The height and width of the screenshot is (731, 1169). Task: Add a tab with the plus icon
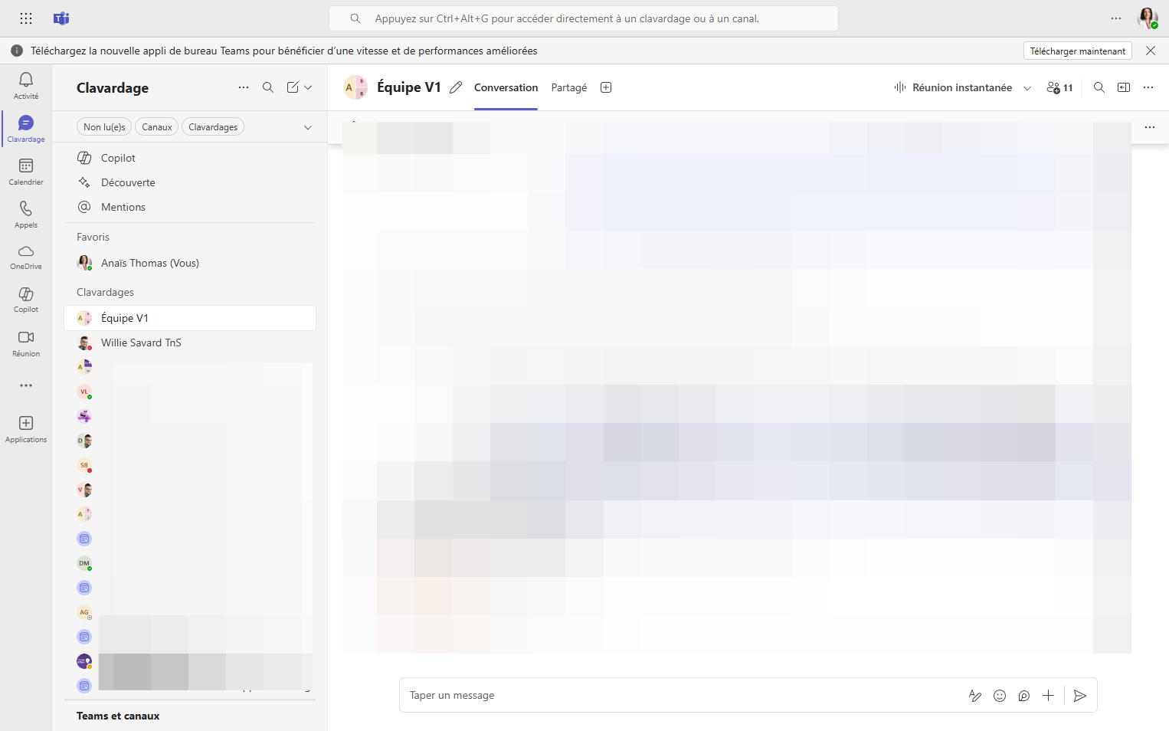[606, 87]
